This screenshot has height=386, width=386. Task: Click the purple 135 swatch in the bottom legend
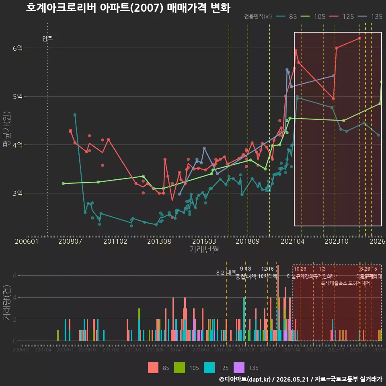click(x=239, y=368)
